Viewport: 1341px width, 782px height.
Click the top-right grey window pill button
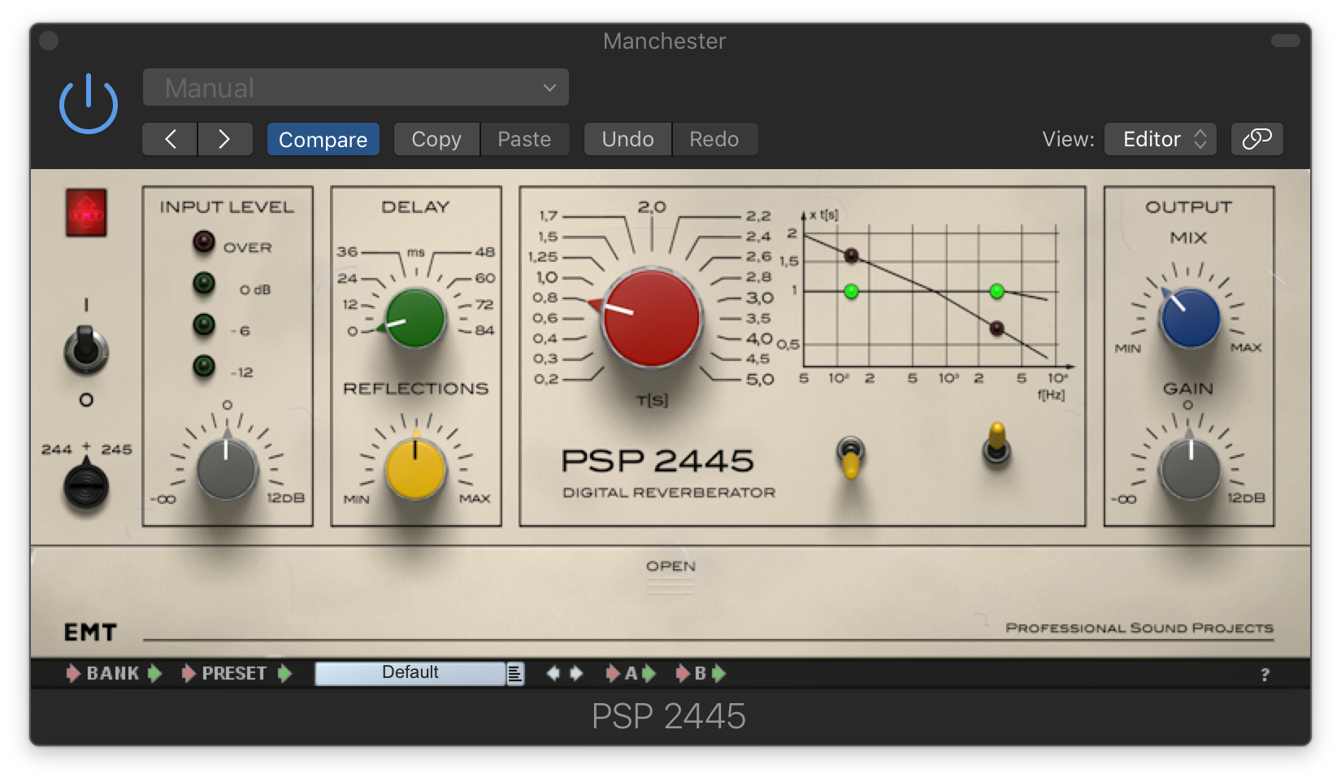pyautogui.click(x=1286, y=41)
